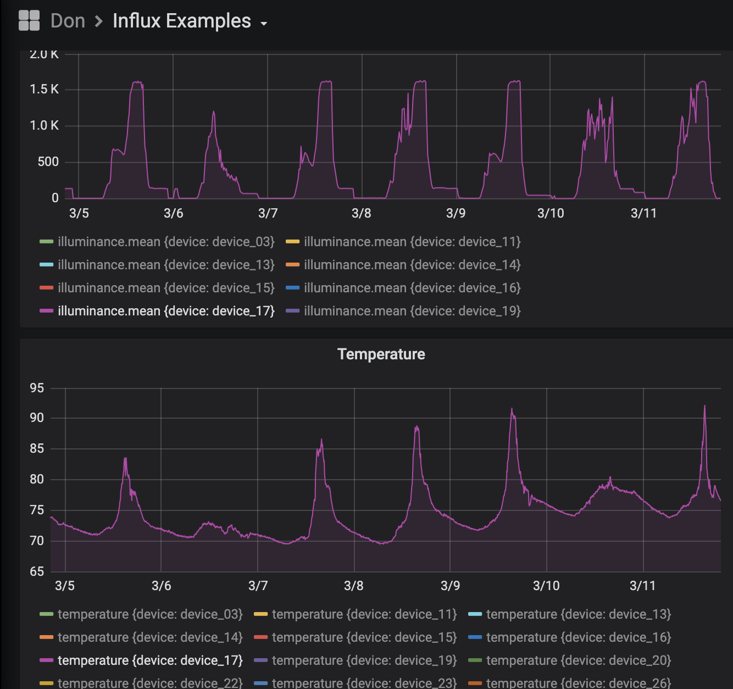This screenshot has width=733, height=689.
Task: Select temperature device_23 legend entry
Action: 364,683
